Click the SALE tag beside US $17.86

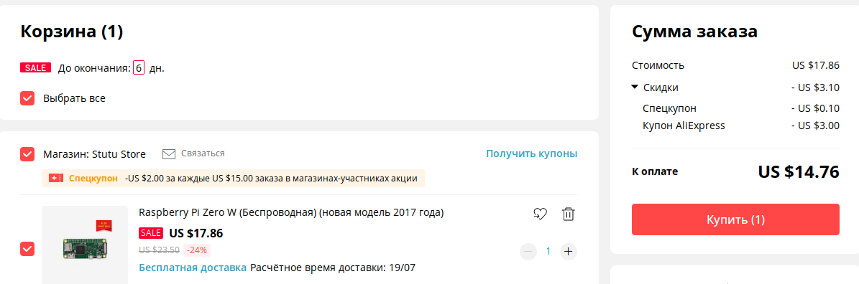pyautogui.click(x=151, y=233)
